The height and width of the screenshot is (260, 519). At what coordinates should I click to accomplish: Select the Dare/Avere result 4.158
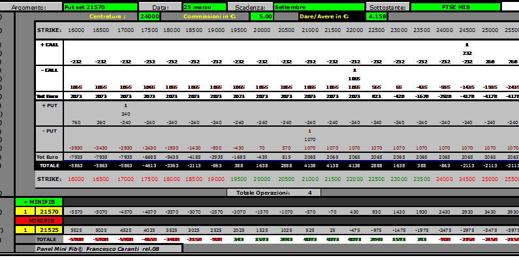pos(377,16)
